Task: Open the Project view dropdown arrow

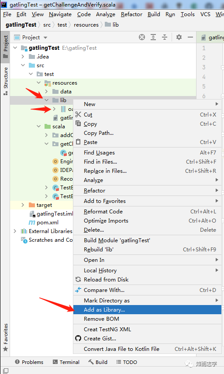Action: coord(45,38)
